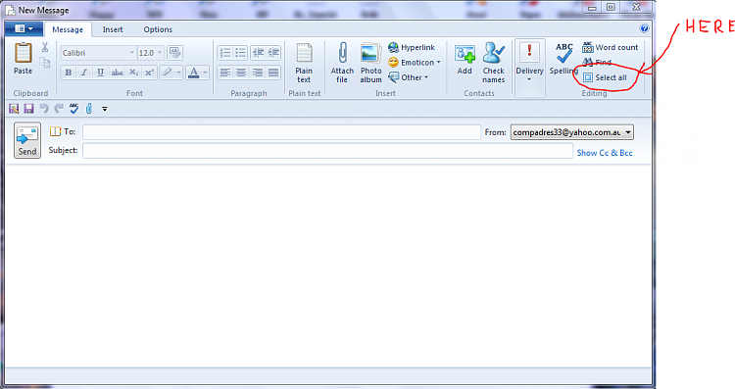Open the Delivery options dropdown

pos(529,68)
